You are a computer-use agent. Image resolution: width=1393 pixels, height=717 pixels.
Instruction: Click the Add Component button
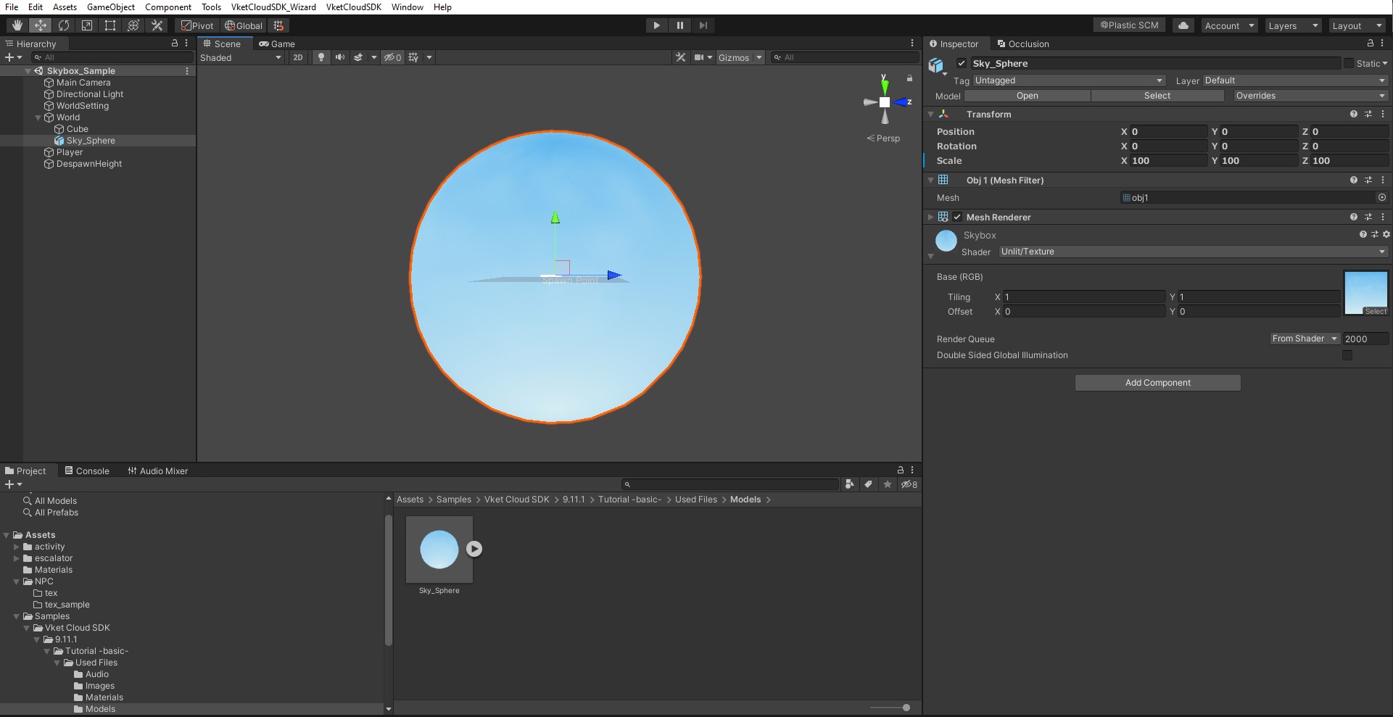(1157, 382)
